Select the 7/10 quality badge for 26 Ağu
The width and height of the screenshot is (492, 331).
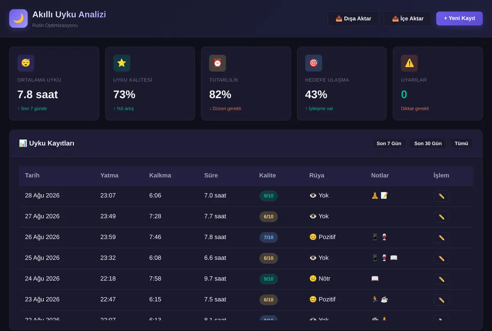click(x=269, y=237)
